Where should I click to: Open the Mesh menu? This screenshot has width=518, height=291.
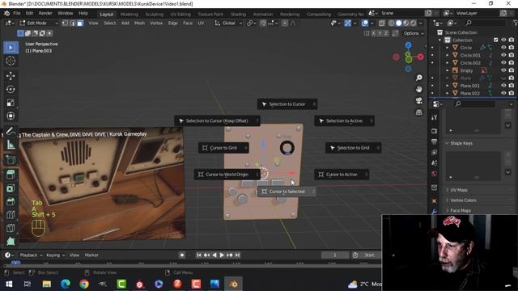coord(139,23)
